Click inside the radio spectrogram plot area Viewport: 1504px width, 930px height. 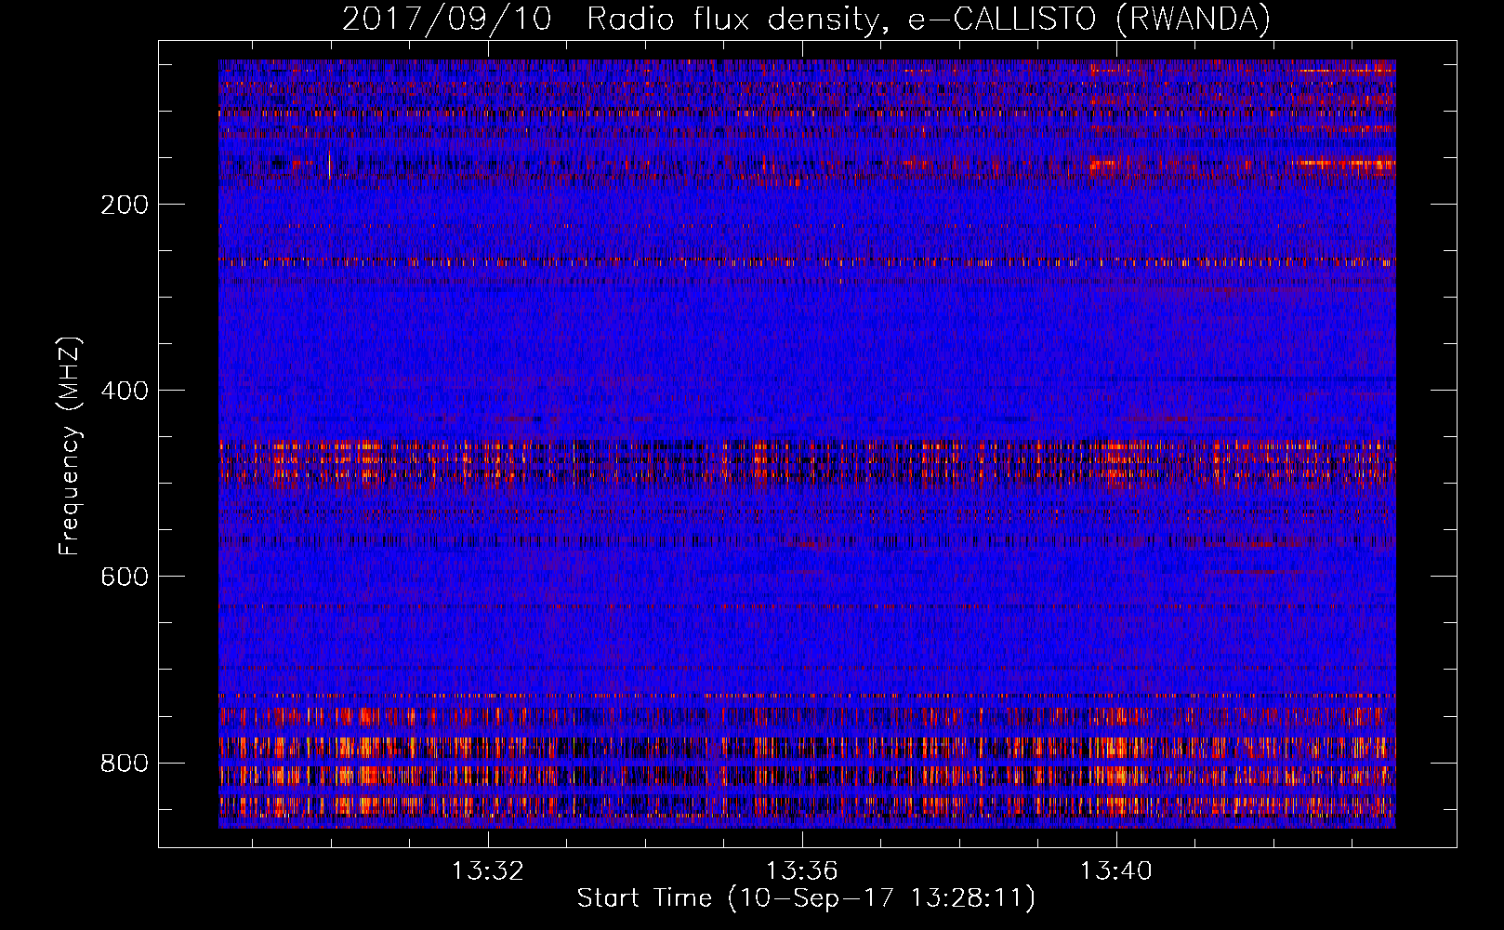click(807, 444)
